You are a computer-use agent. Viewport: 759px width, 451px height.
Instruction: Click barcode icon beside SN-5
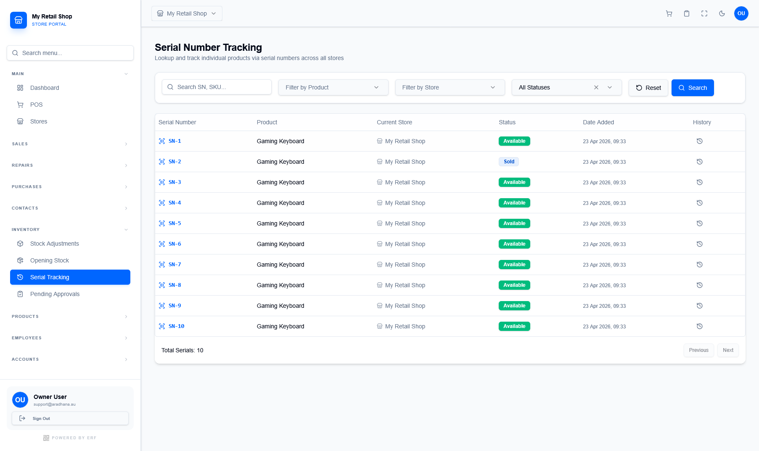tap(162, 223)
